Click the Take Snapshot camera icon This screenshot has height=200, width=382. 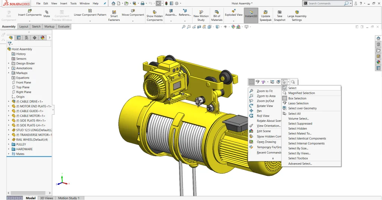point(279,12)
